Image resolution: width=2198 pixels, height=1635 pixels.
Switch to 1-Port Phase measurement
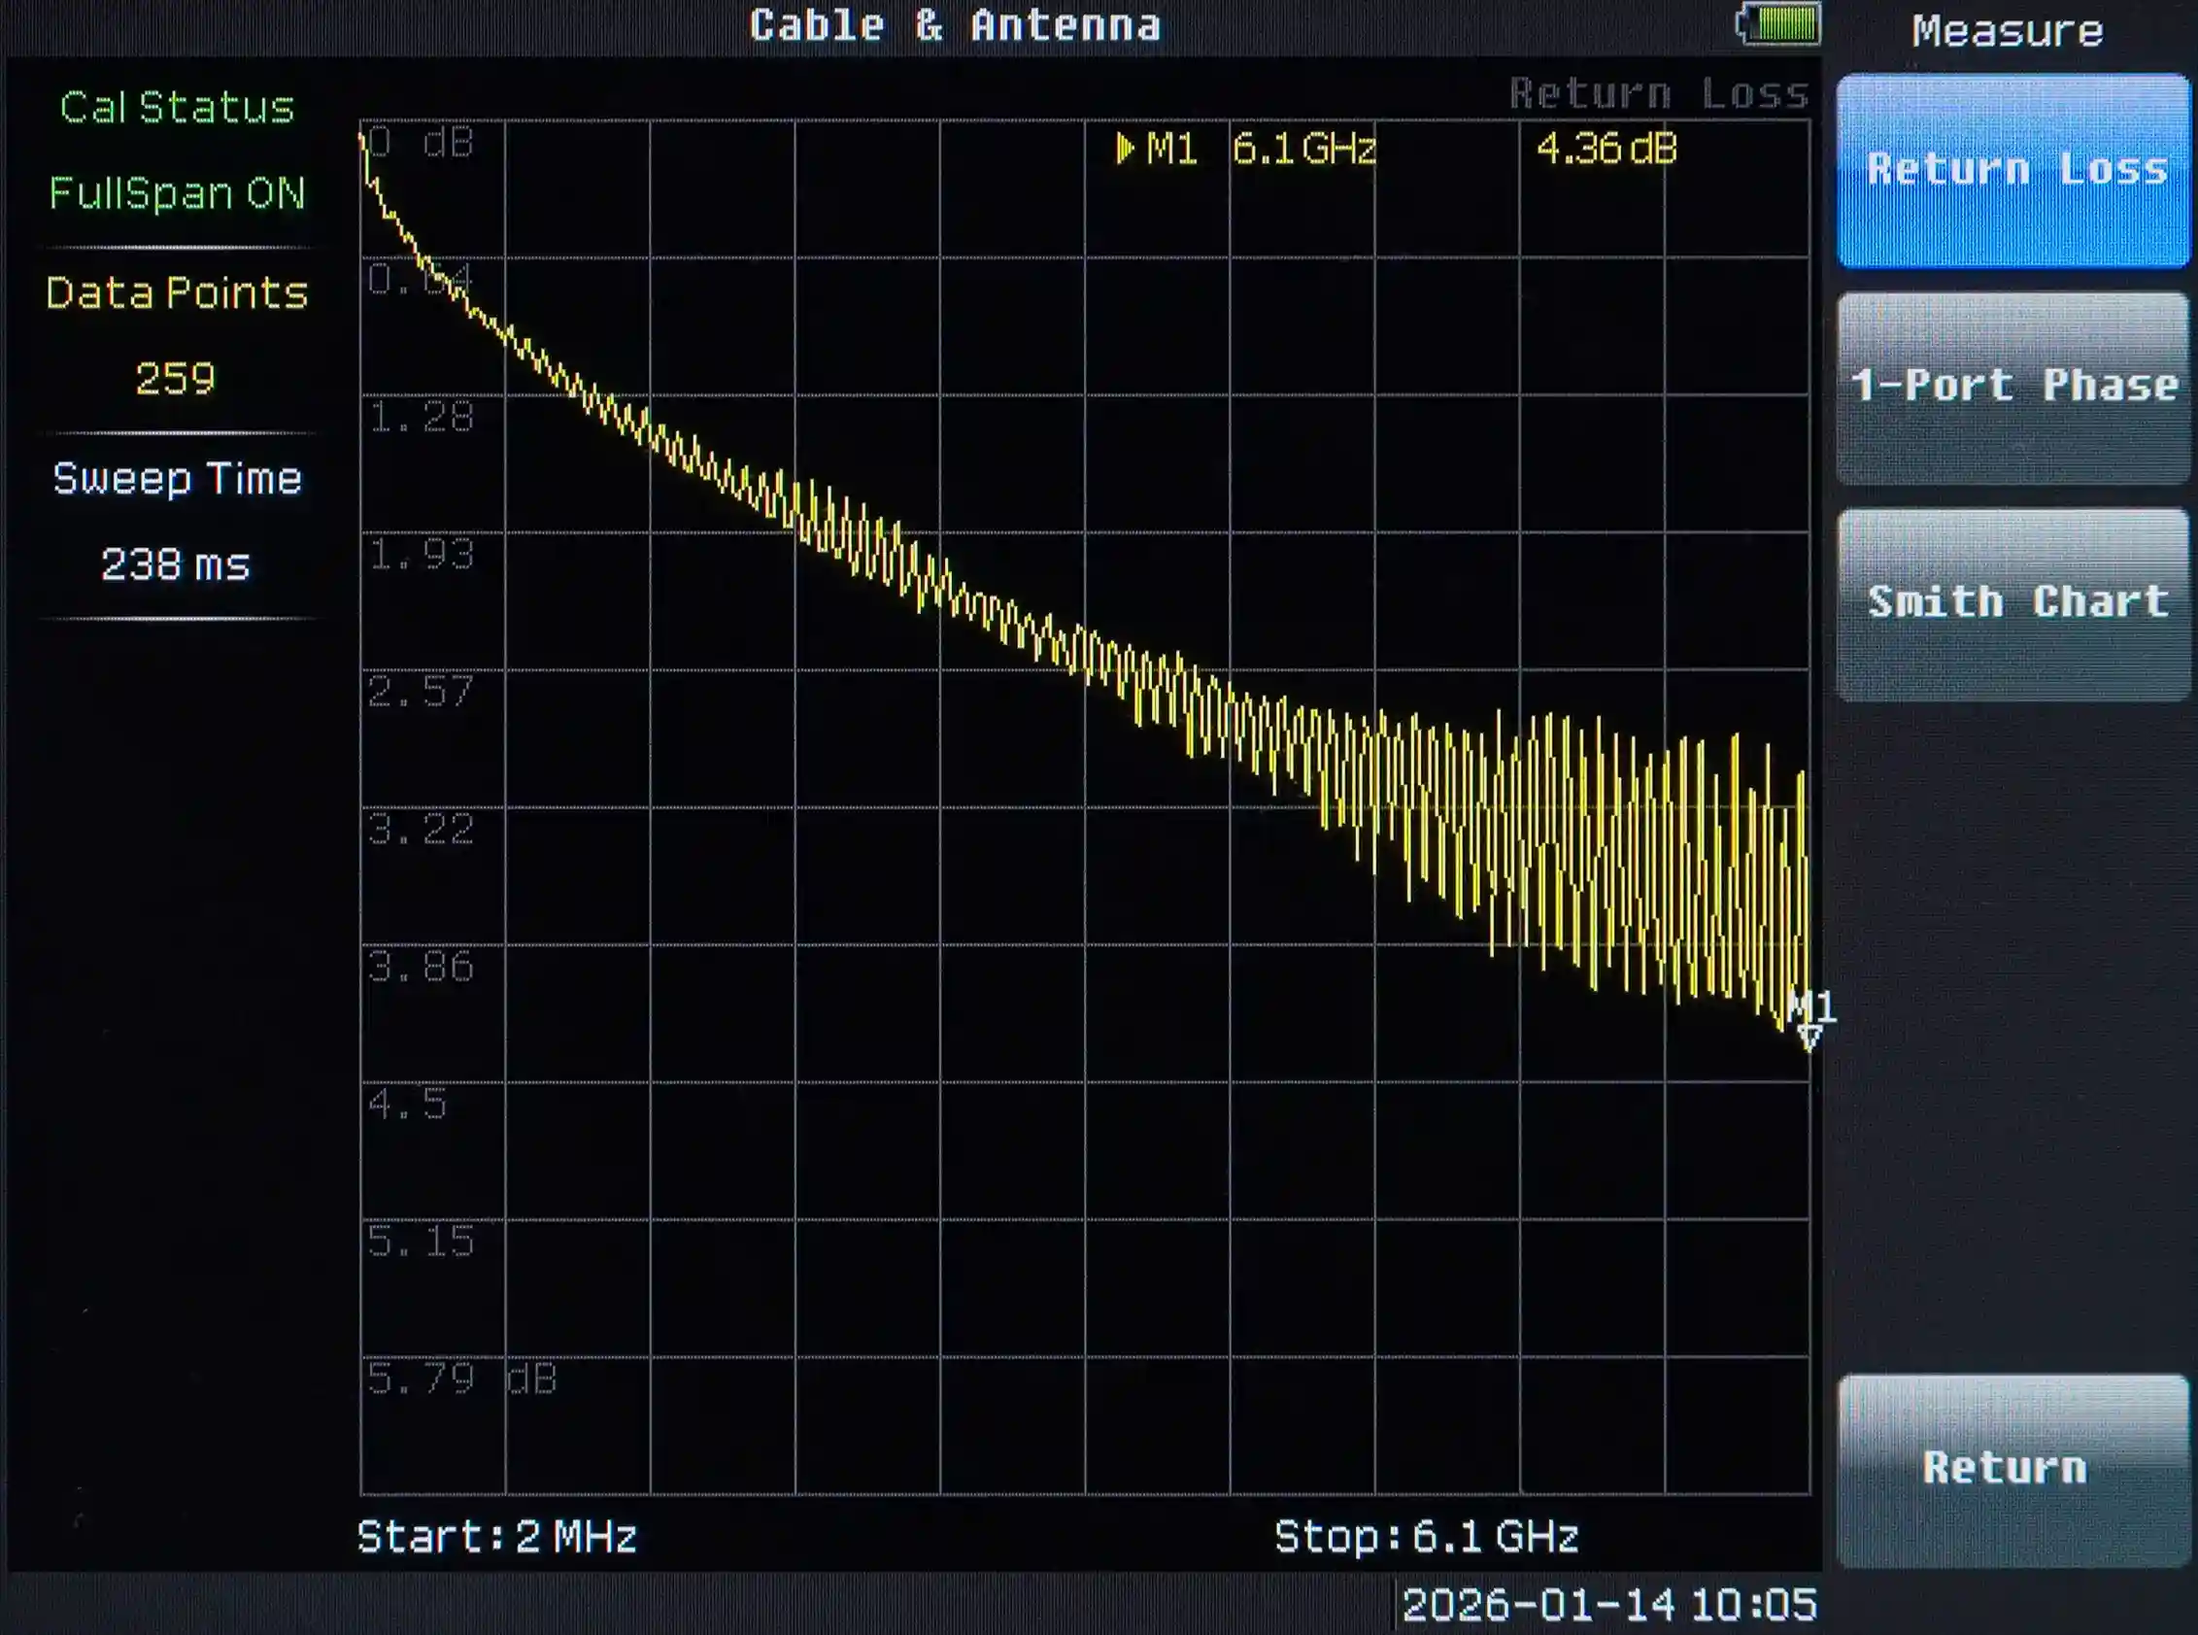click(2012, 387)
